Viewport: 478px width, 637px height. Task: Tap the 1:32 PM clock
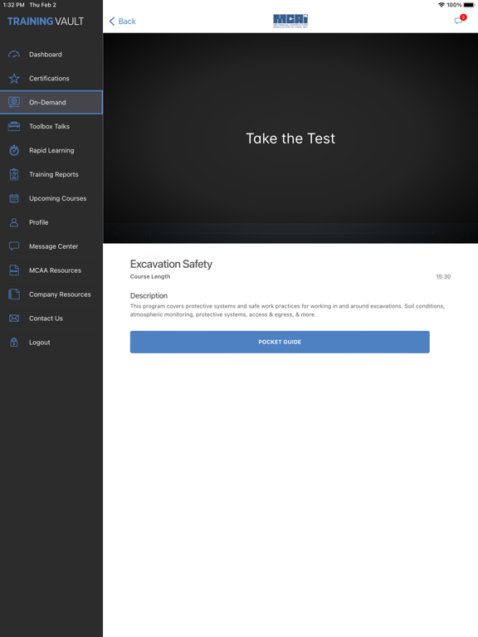14,5
